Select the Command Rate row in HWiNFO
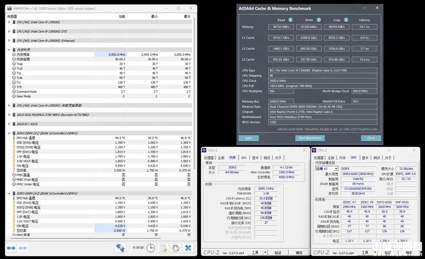Screen dimensions: 425x259 [x=102, y=92]
